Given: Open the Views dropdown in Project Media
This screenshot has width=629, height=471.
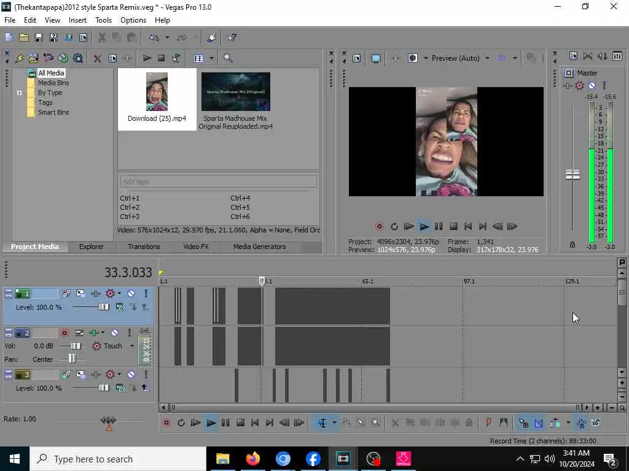Looking at the screenshot, I should point(211,58).
